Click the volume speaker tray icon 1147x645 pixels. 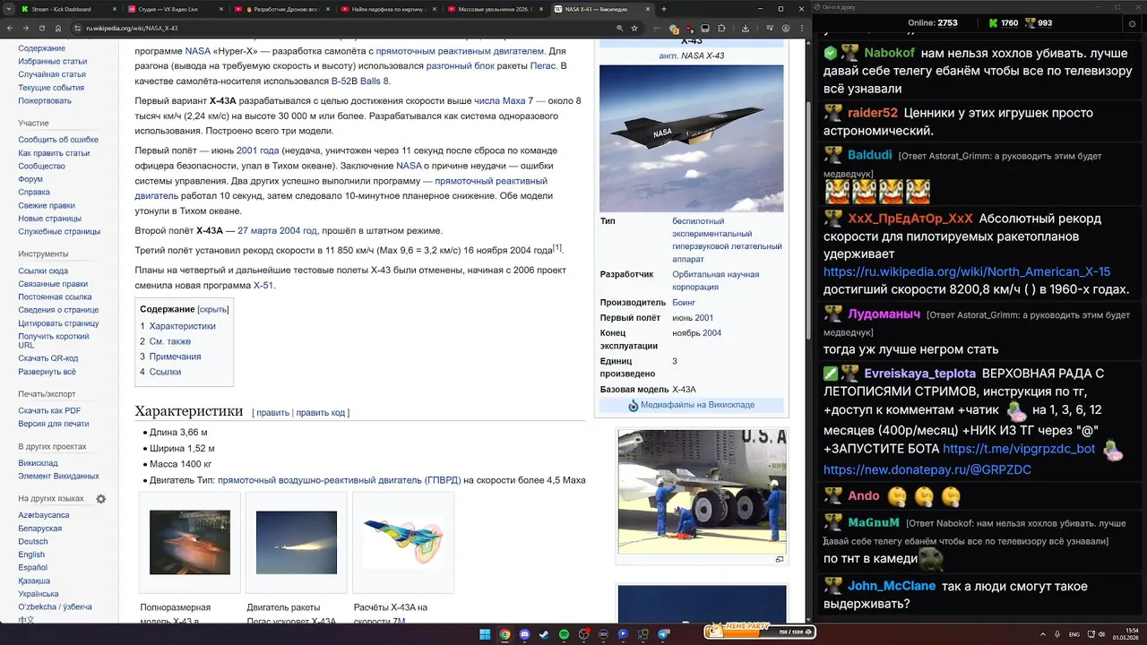1101,634
